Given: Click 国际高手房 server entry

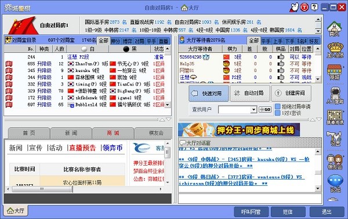Looking at the screenshot, I should 106,22.
